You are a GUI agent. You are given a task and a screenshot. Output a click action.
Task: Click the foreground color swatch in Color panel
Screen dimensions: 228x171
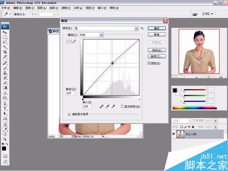pos(175,91)
